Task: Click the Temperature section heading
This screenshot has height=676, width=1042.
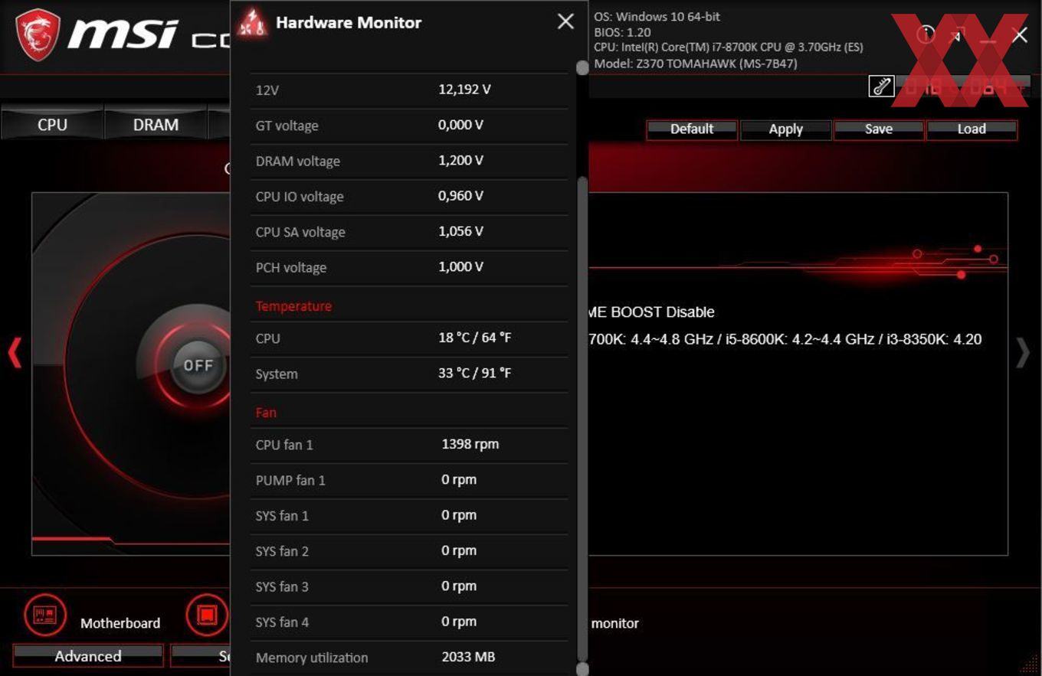Action: (293, 306)
